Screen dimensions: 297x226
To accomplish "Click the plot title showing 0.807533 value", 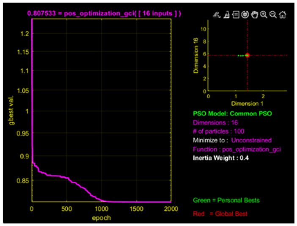I will coord(104,14).
